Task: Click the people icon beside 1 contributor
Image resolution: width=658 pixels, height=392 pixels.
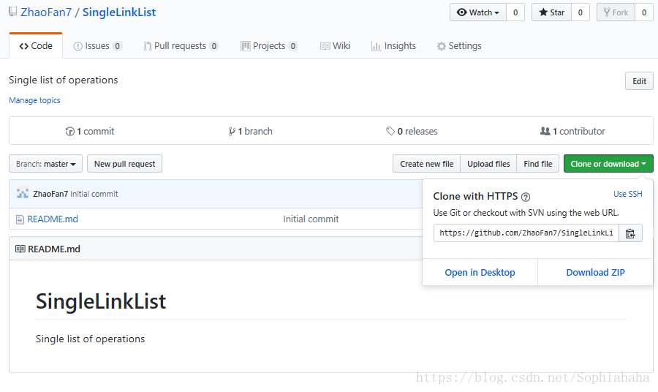Action: pyautogui.click(x=545, y=132)
